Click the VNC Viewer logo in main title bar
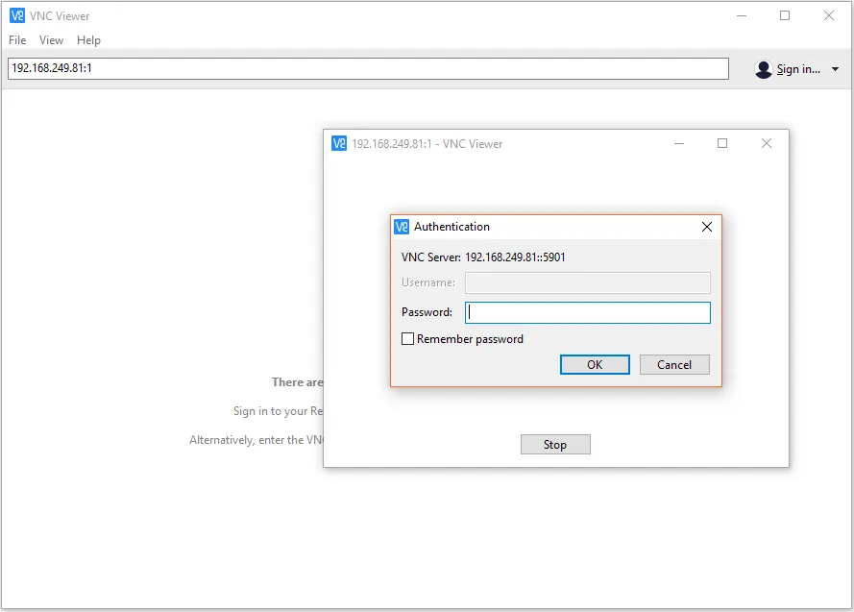The height and width of the screenshot is (612, 854). [x=17, y=15]
